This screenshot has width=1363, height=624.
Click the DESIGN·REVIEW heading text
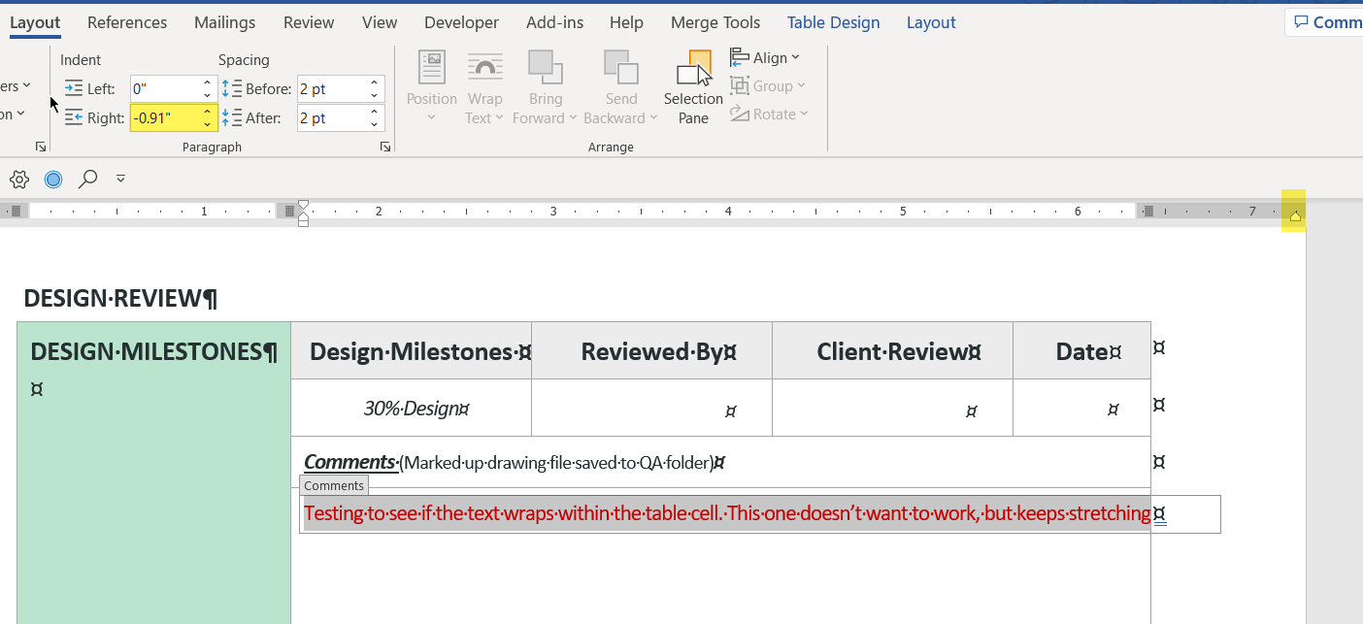120,298
